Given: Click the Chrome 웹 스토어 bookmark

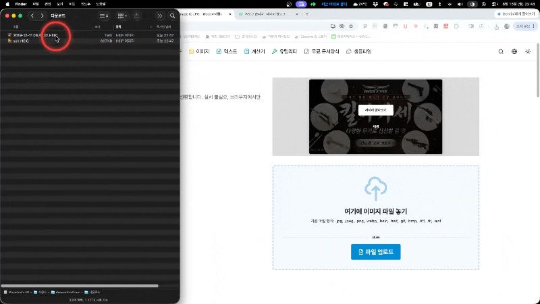Looking at the screenshot, I should [310, 36].
